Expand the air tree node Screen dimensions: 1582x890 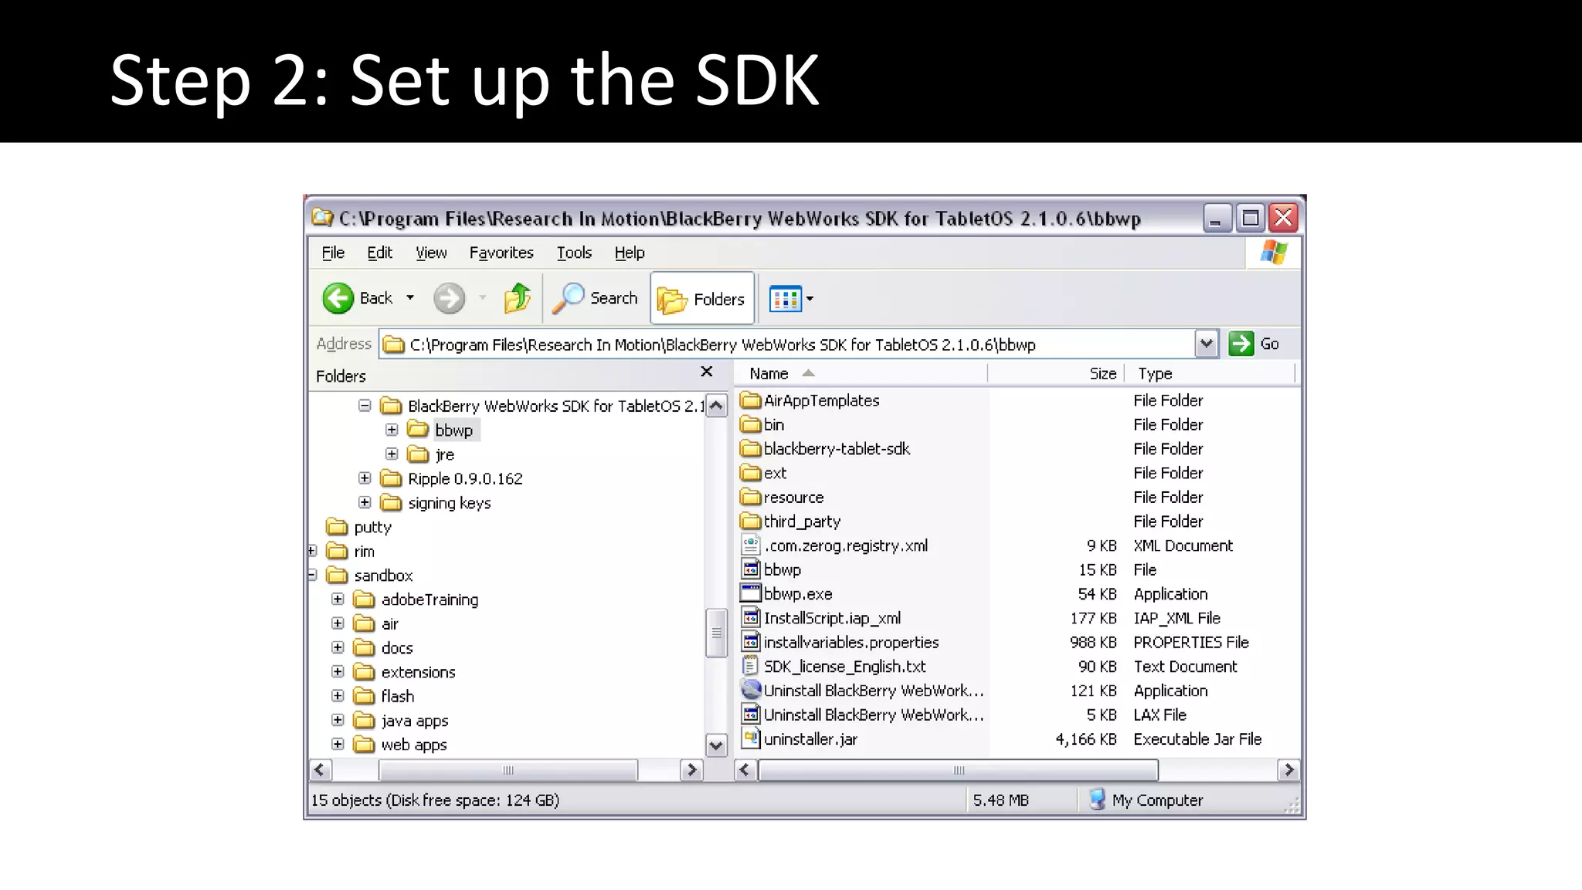pyautogui.click(x=338, y=623)
